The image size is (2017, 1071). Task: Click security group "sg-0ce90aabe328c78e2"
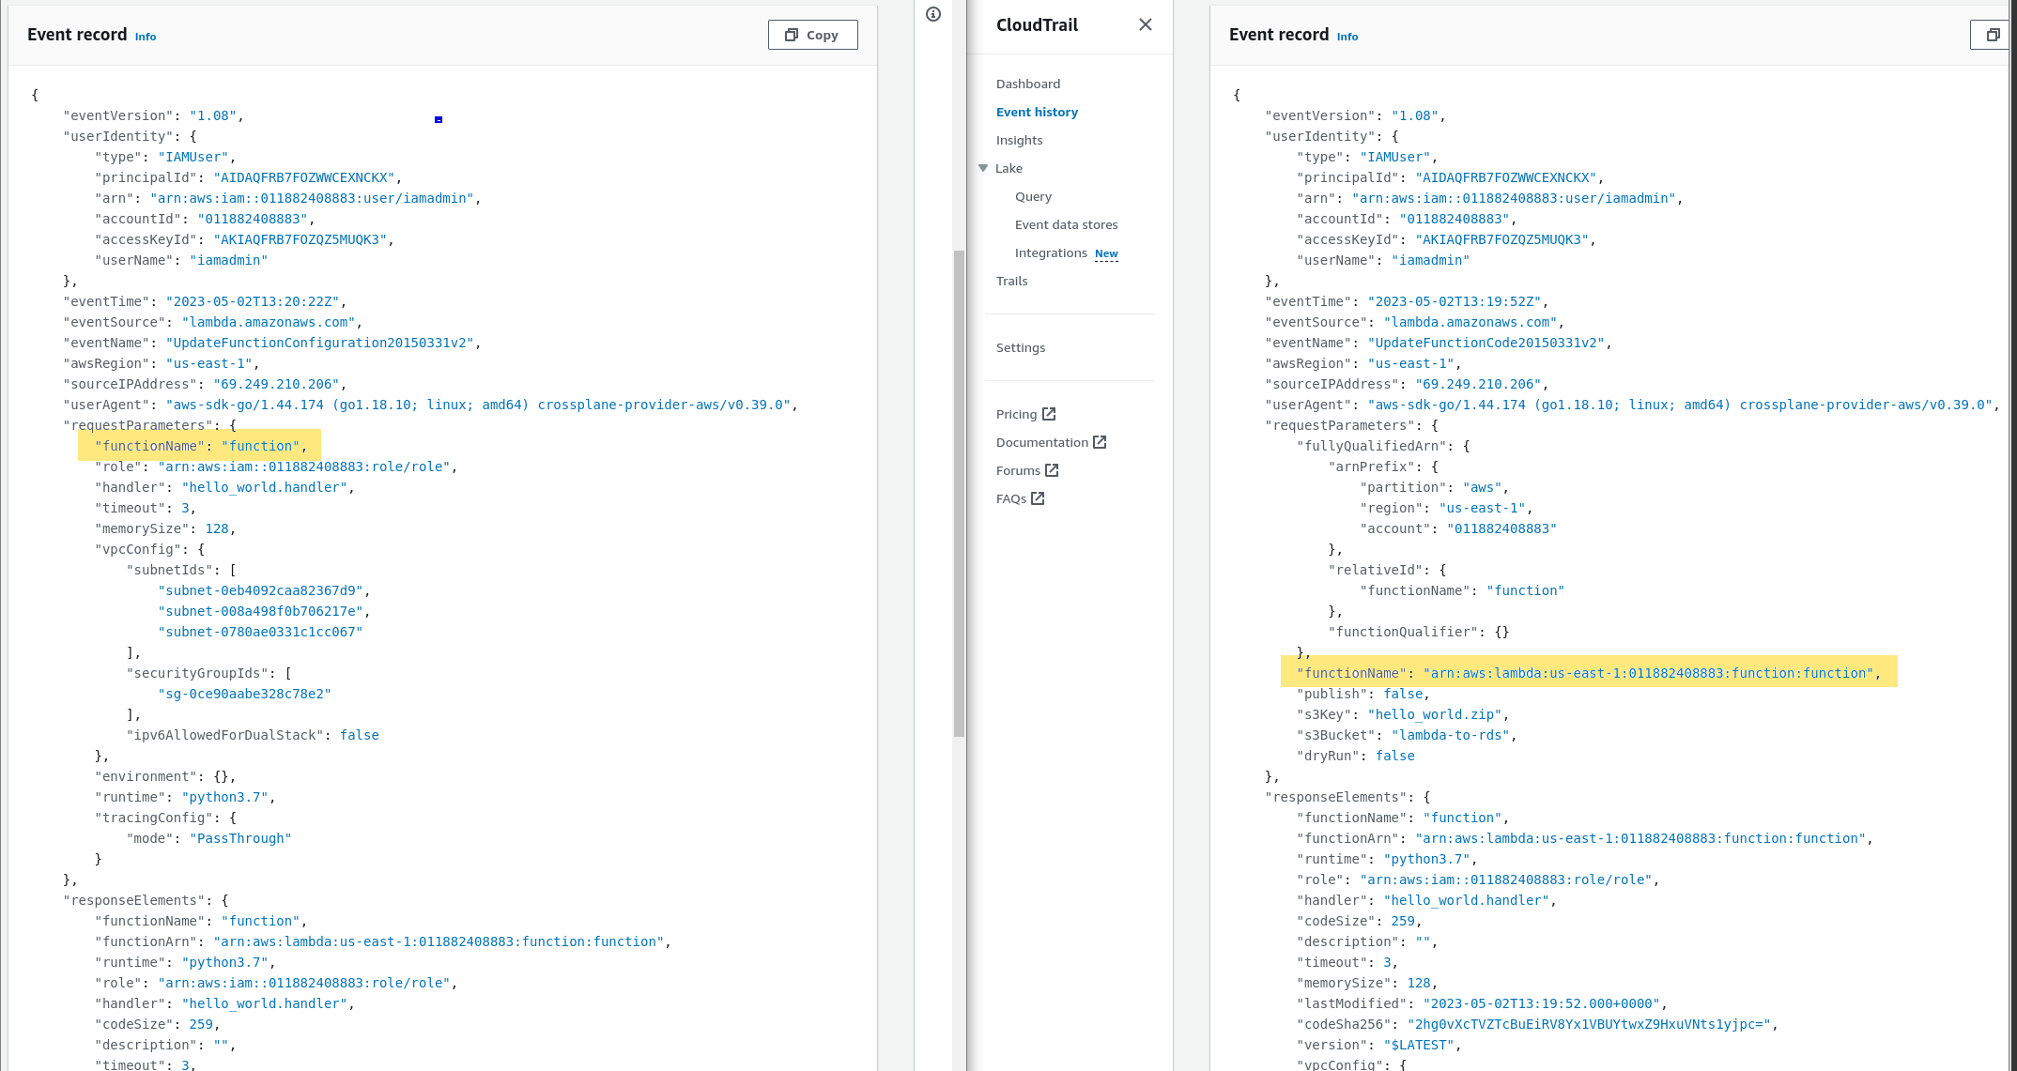245,694
